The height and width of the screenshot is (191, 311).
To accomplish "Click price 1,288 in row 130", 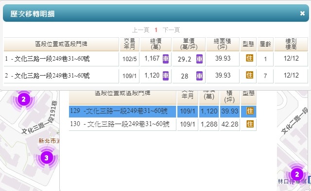I will click(209, 124).
